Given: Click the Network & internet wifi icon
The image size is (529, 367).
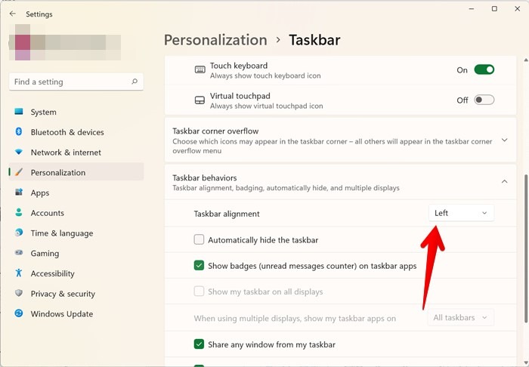Looking at the screenshot, I should 19,153.
